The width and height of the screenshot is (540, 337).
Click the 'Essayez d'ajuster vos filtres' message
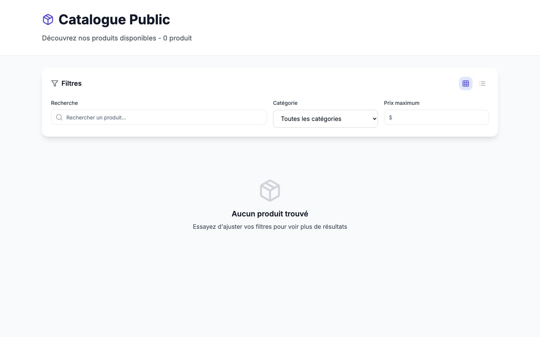point(270,227)
